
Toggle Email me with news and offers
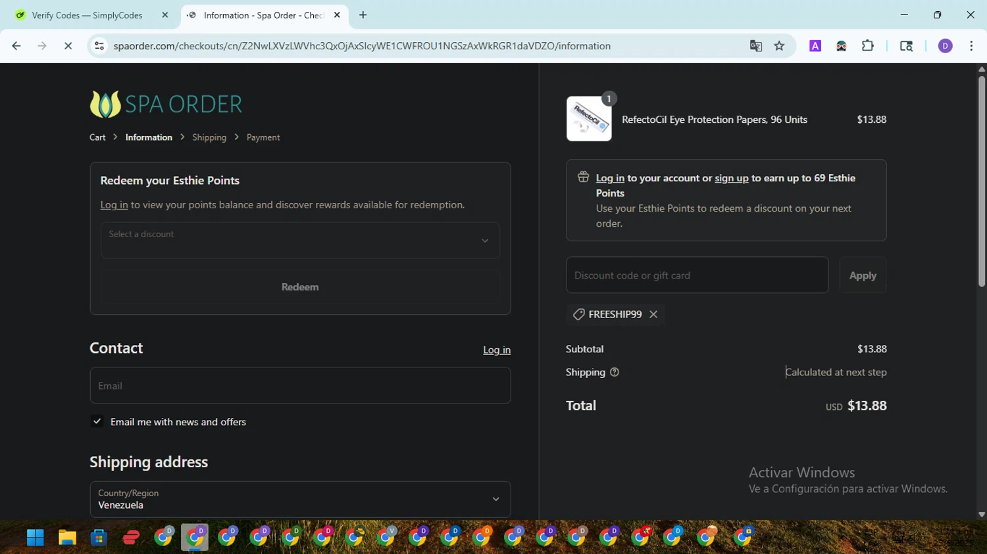point(97,421)
